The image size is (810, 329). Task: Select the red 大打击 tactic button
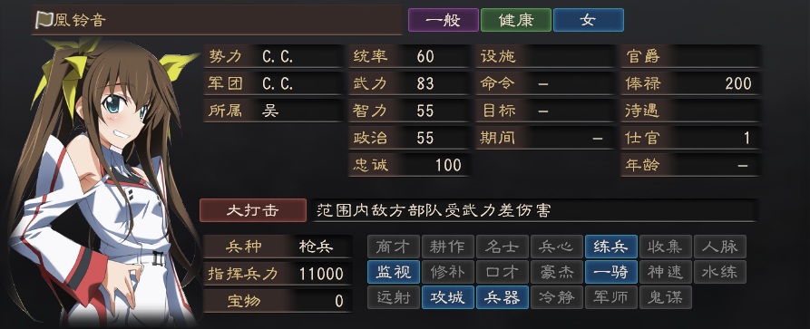pyautogui.click(x=252, y=210)
